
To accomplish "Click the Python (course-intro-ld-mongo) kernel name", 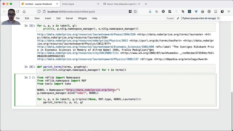I will pyautogui.click(x=199, y=18).
